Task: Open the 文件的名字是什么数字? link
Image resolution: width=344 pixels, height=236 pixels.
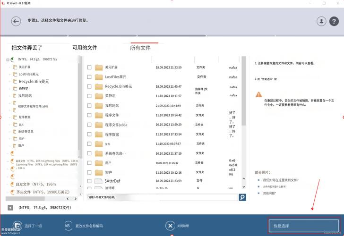Action: click(275, 187)
